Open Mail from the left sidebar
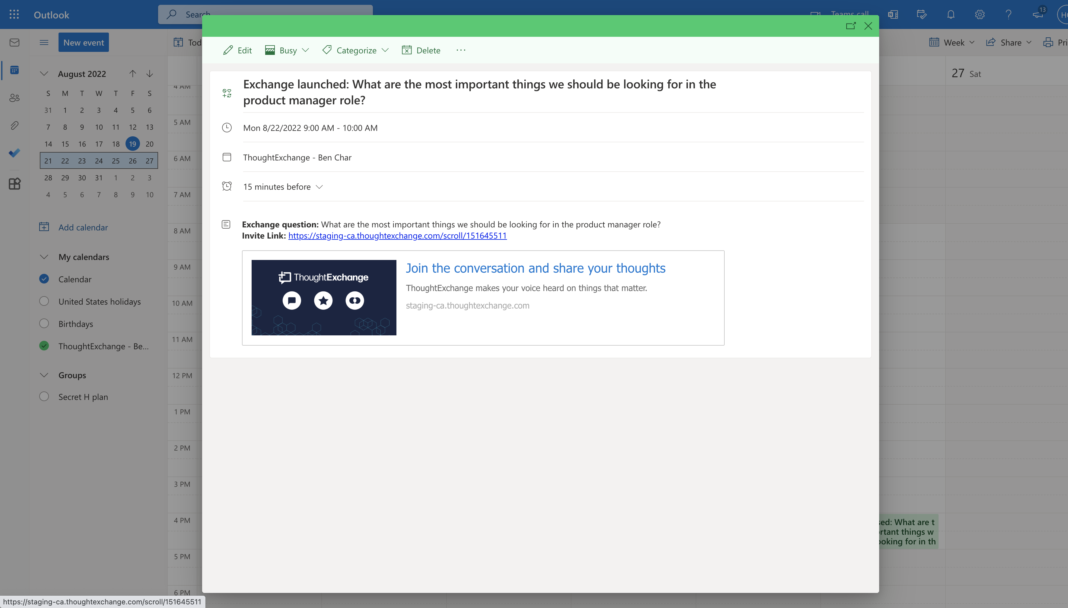 click(14, 43)
